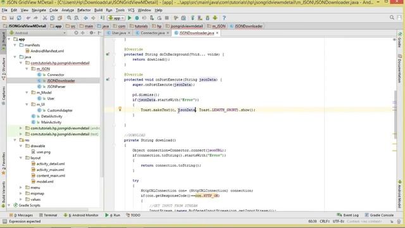Click scroll-from-source target icon in project panel
Viewport: 405px width, 228px height.
[76, 33]
